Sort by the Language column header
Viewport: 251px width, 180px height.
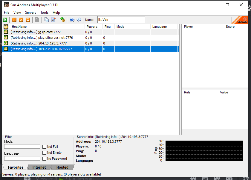(164, 27)
